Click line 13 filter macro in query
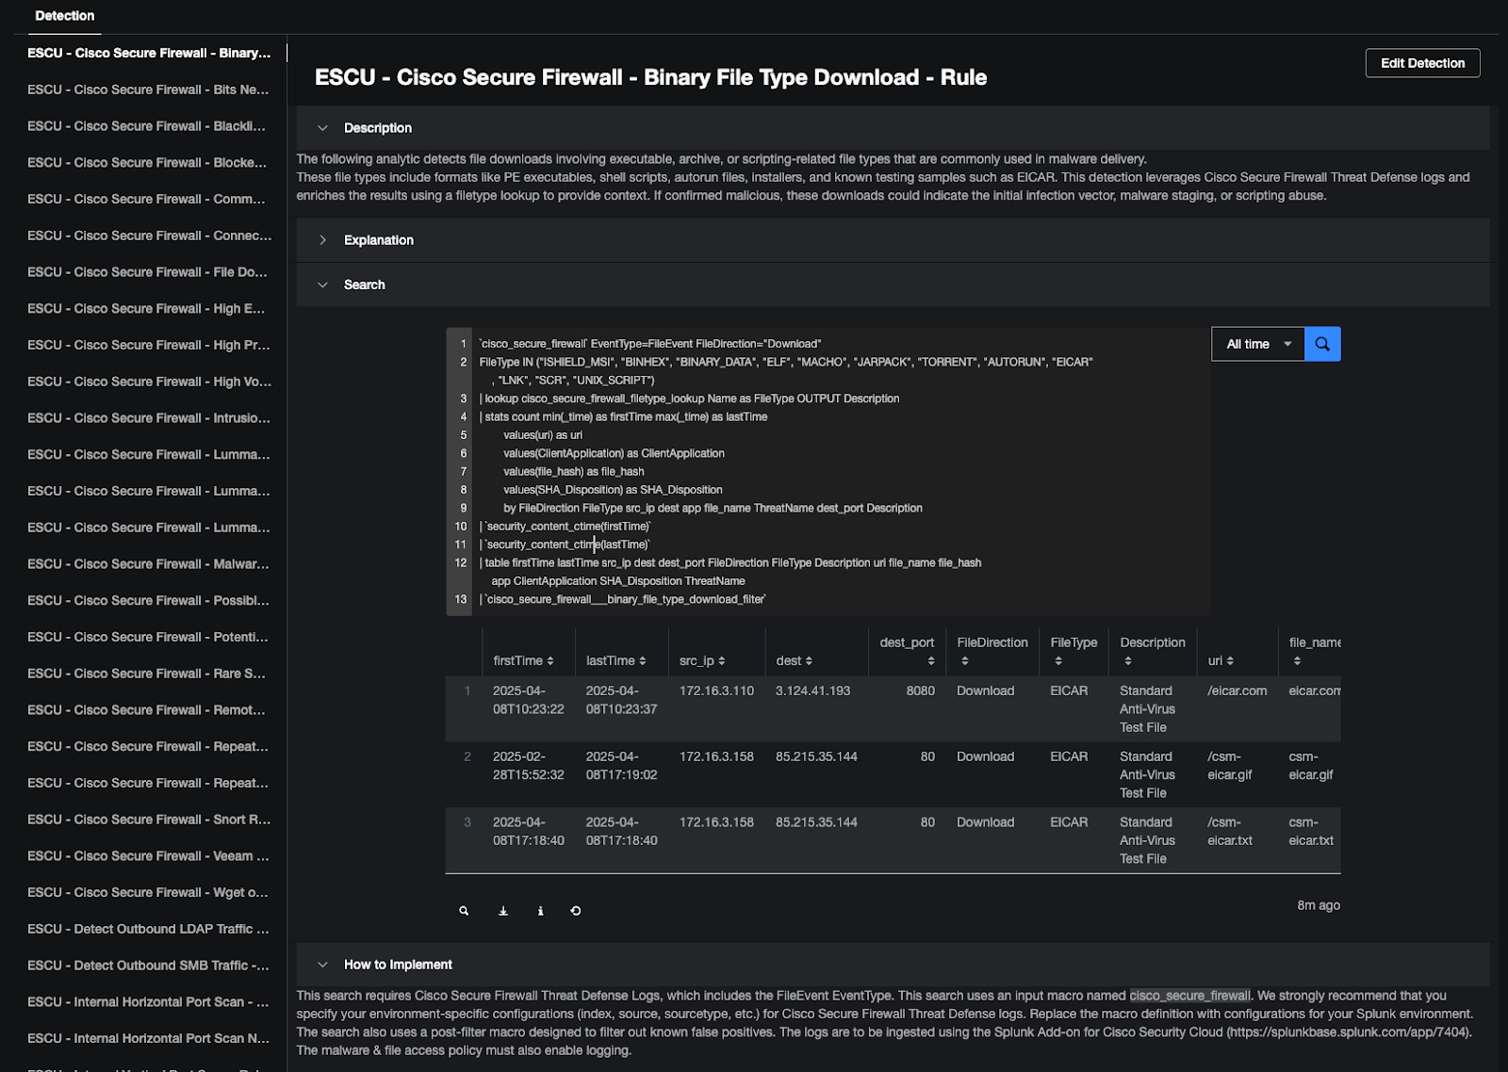Image resolution: width=1508 pixels, height=1072 pixels. 623,599
